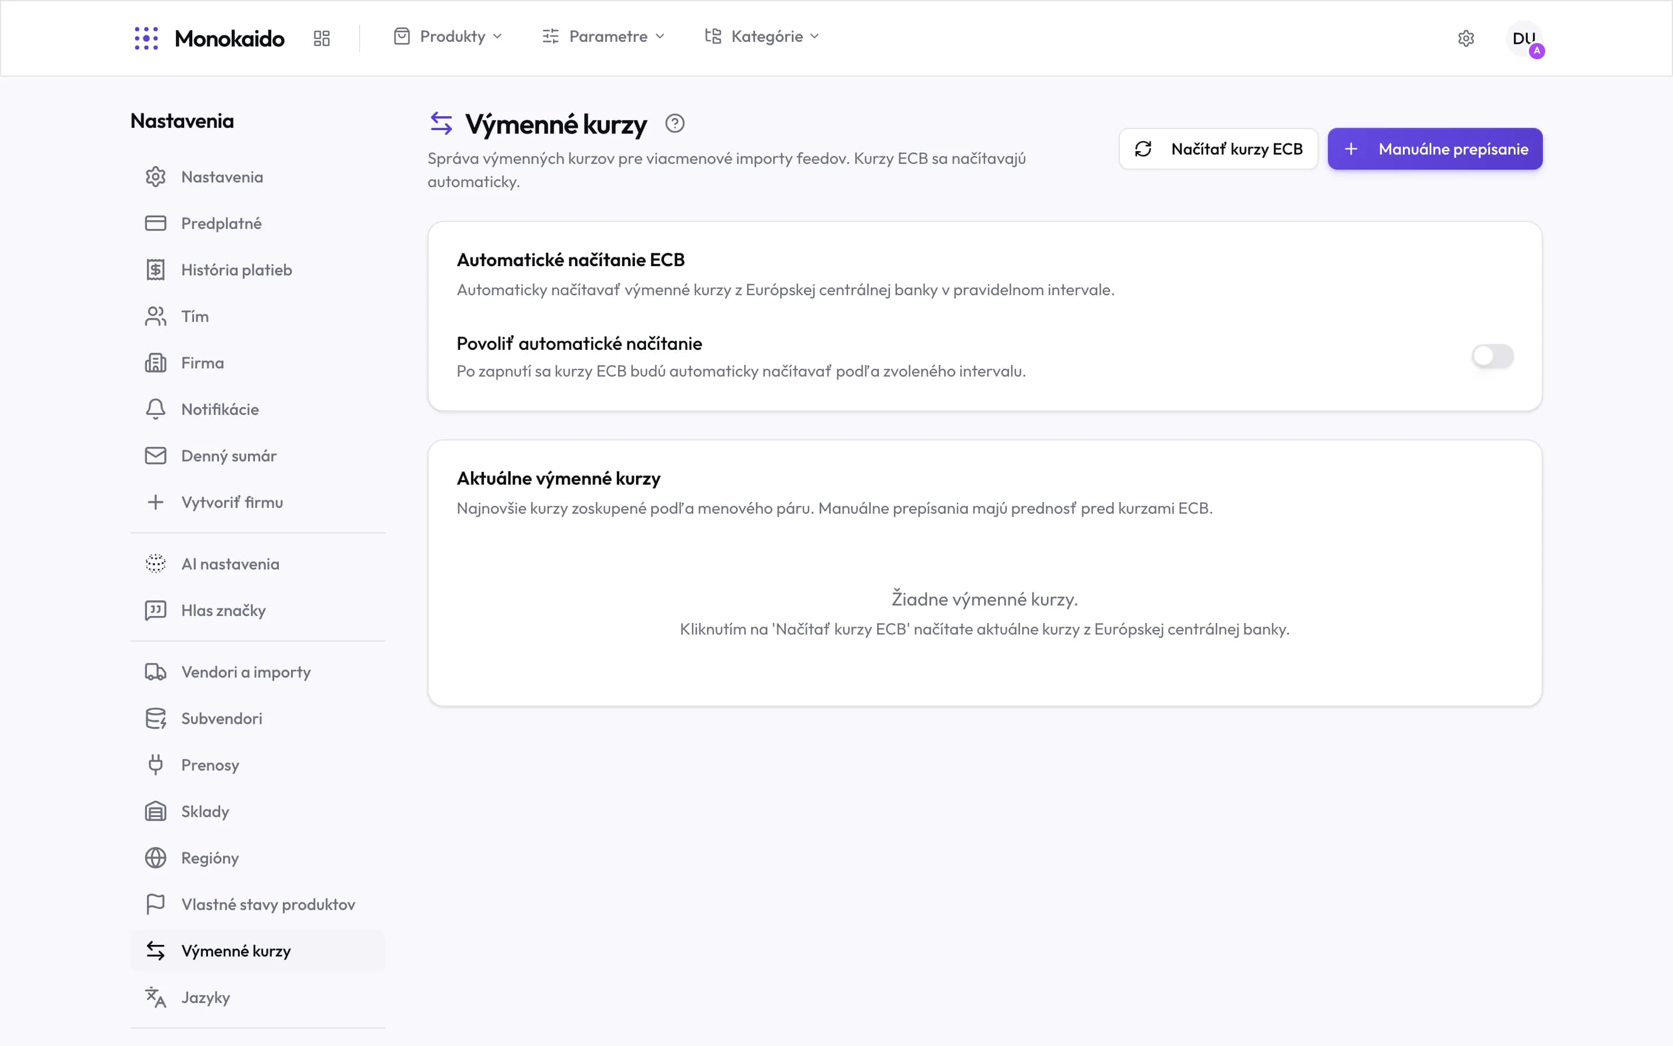Image resolution: width=1673 pixels, height=1046 pixels.
Task: Click the purple arrows icon beside page title
Action: point(441,124)
